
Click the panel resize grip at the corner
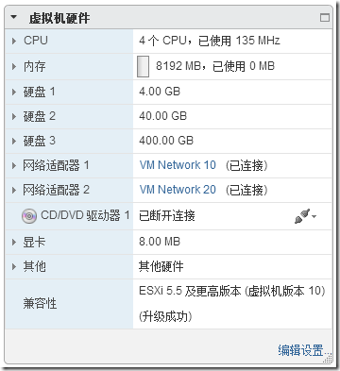[x=328, y=358]
